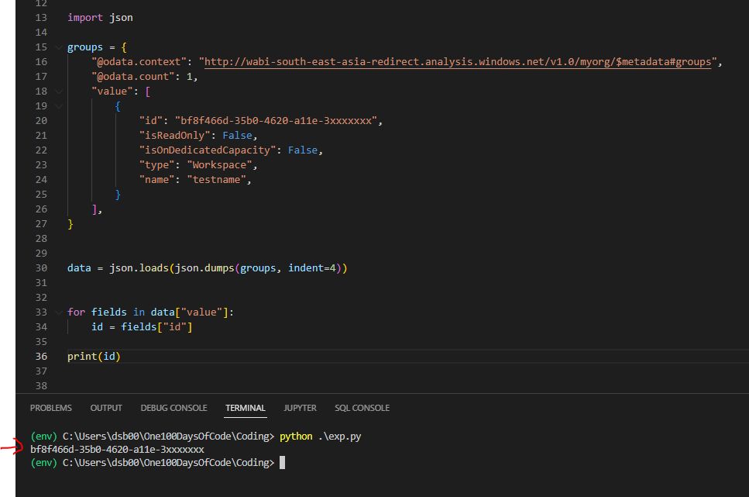
Task: Click the "Workspace" string value
Action: [220, 165]
